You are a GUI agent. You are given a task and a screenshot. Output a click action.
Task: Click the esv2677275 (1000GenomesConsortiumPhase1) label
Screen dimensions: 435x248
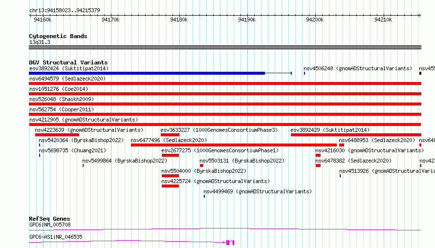click(x=220, y=150)
